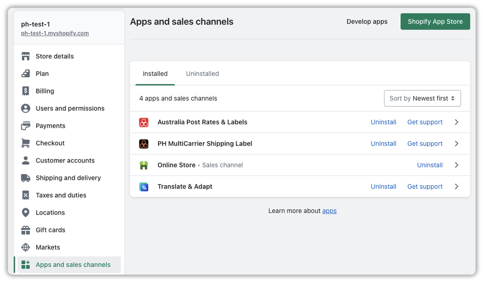Screen dimensions: 483x282
Task: Open Users and permissions
Action: point(69,108)
